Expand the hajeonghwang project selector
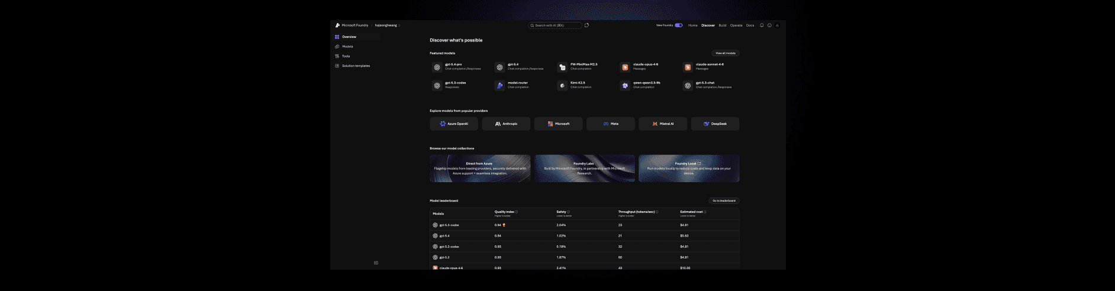The image size is (1115, 291). (x=388, y=25)
